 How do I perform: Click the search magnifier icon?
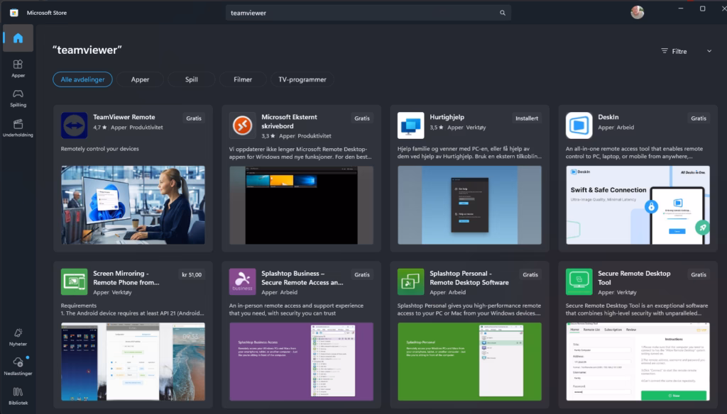click(x=503, y=13)
